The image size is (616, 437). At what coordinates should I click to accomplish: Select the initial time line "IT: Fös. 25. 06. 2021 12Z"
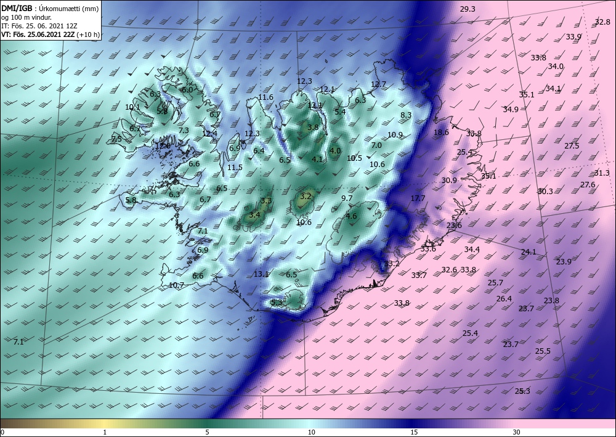point(39,26)
